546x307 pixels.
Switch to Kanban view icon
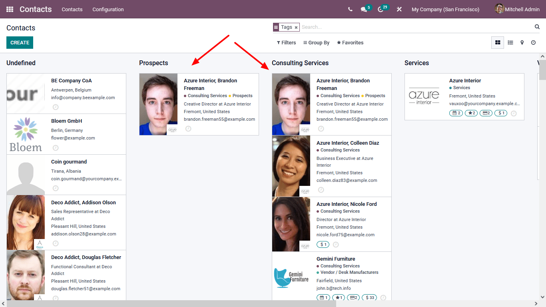(x=498, y=42)
